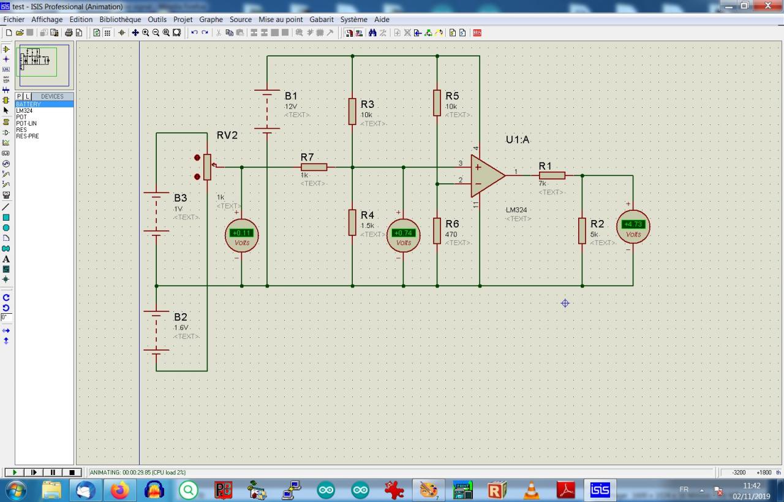Click the red dot above RV2 potentiometer

pos(197,158)
